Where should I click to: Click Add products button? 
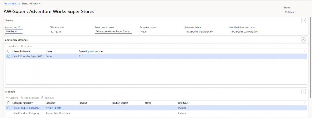click(30, 98)
